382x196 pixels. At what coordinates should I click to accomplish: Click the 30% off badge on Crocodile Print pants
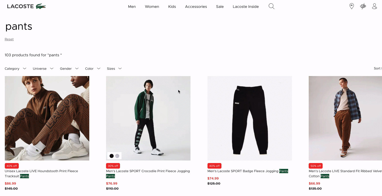pos(113,166)
